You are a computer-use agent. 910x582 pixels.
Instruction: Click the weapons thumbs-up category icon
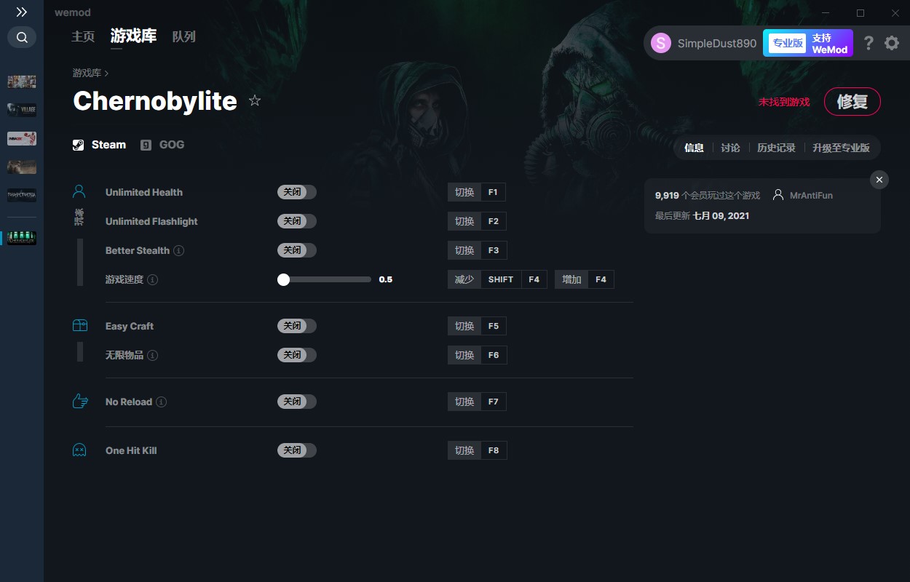point(79,402)
